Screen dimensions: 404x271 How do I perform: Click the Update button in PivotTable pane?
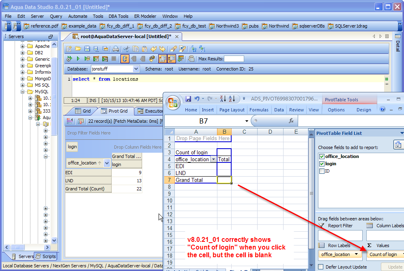click(393, 267)
